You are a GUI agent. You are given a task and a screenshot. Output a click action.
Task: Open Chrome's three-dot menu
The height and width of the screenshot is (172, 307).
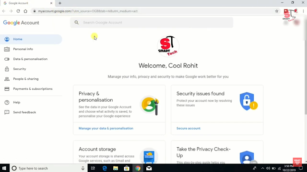point(303,11)
